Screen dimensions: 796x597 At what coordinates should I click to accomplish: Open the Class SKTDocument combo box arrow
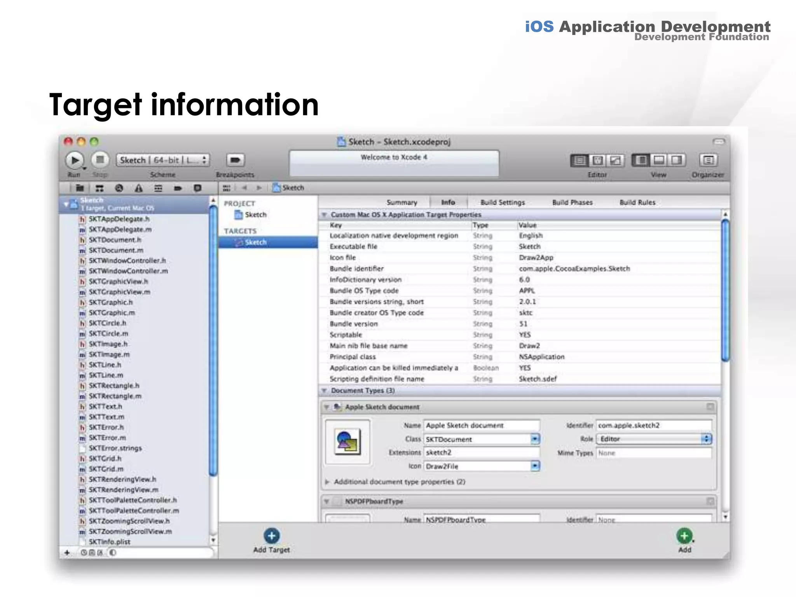click(535, 439)
